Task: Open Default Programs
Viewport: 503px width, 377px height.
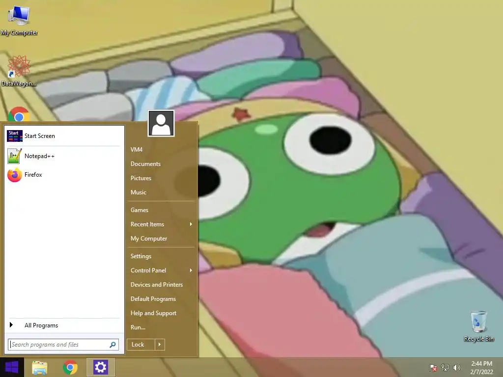Action: click(x=153, y=299)
